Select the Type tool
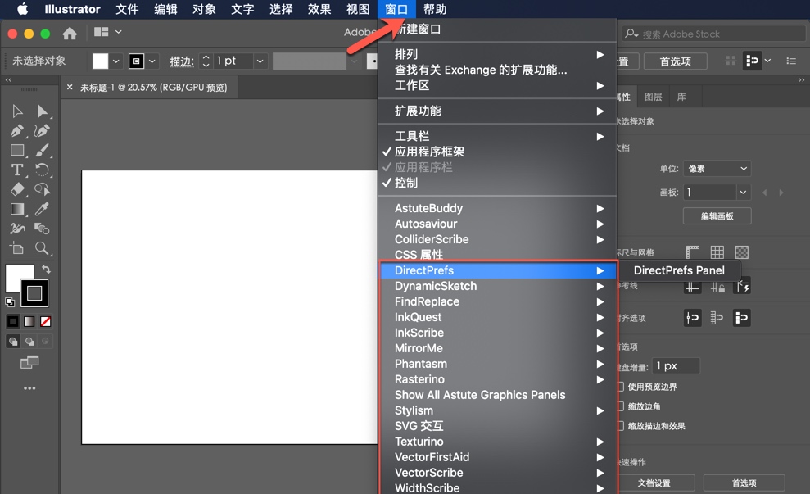This screenshot has width=810, height=494. click(x=18, y=170)
